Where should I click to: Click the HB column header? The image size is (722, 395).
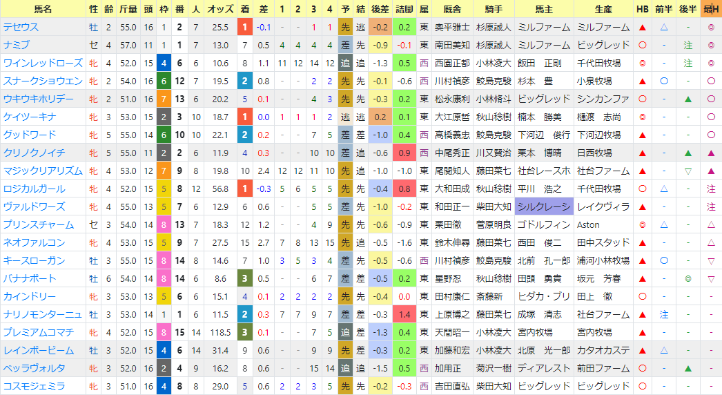tap(643, 9)
